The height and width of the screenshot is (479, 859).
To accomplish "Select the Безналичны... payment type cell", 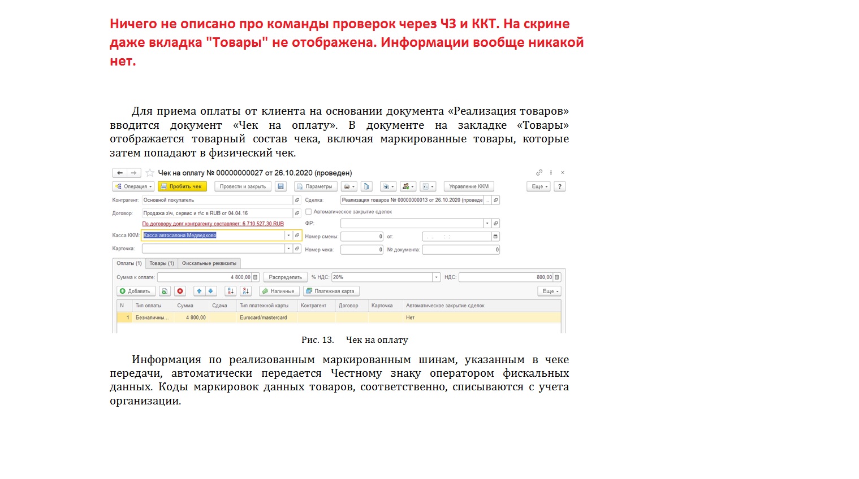I will [x=153, y=317].
